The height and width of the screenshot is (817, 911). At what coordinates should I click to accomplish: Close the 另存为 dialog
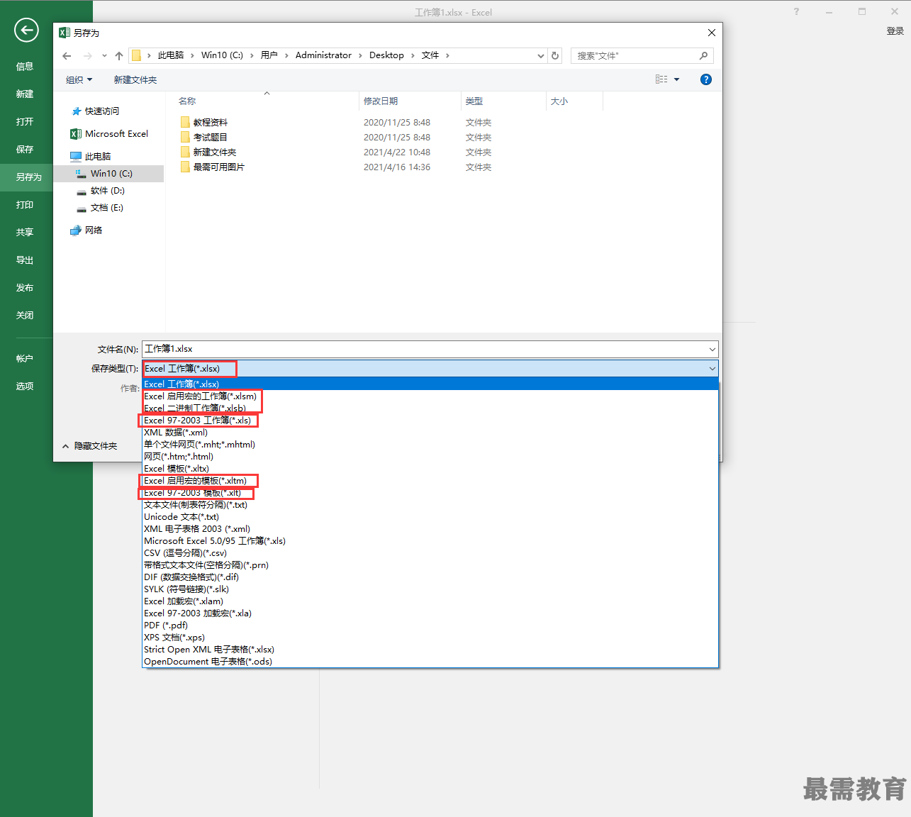[x=712, y=33]
